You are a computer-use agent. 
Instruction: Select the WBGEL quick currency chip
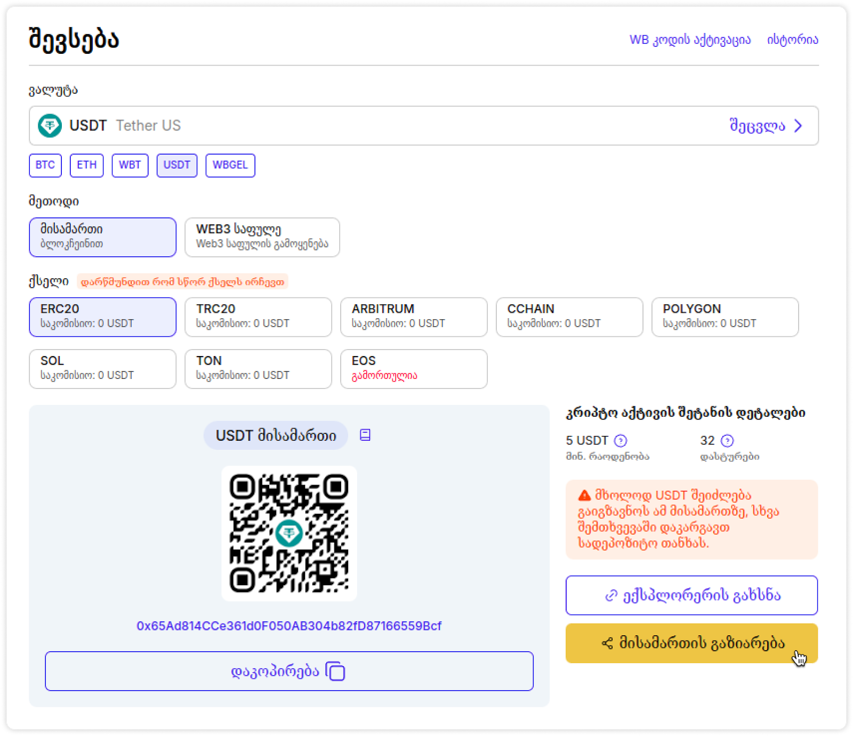pyautogui.click(x=230, y=165)
